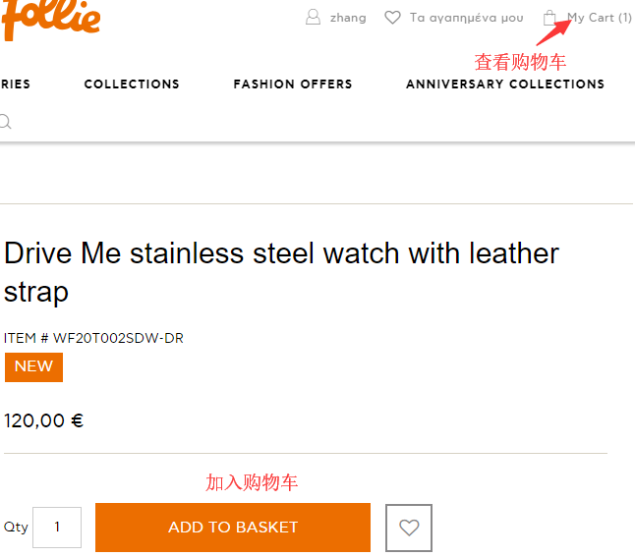Click the Drive Me watch product title
This screenshot has height=557, width=635.
[x=281, y=272]
